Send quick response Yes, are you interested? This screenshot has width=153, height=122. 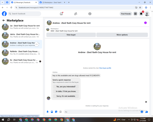66,87
